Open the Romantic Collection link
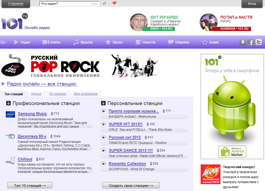This screenshot has height=191, width=265. tap(127, 164)
